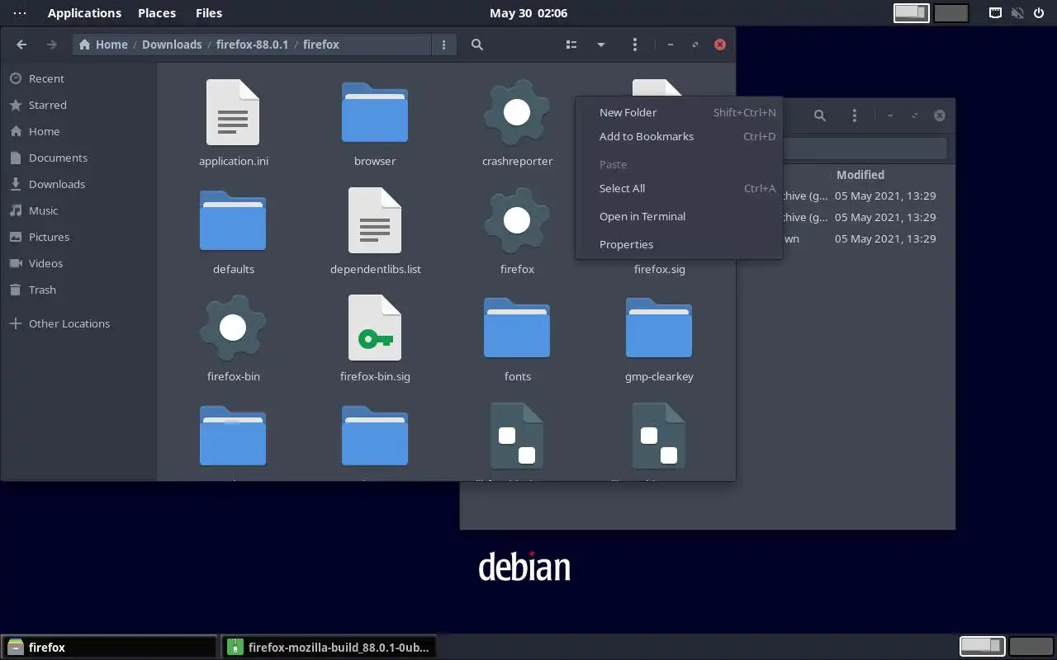Open the application.ini file icon
This screenshot has width=1057, height=660.
233,112
